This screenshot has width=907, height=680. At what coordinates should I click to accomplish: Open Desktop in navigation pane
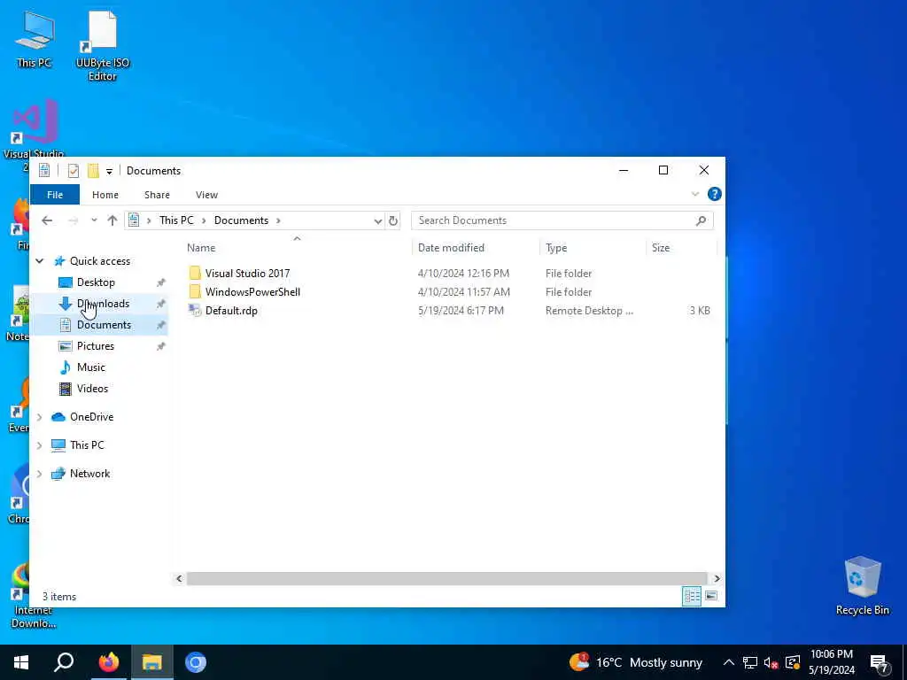96,282
